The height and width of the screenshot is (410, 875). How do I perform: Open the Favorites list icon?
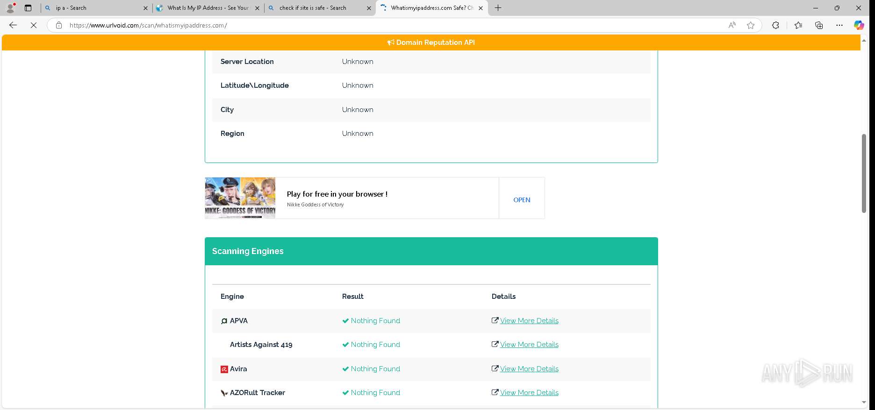[x=798, y=25]
